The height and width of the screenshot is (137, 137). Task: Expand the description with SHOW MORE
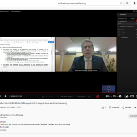point(3,130)
